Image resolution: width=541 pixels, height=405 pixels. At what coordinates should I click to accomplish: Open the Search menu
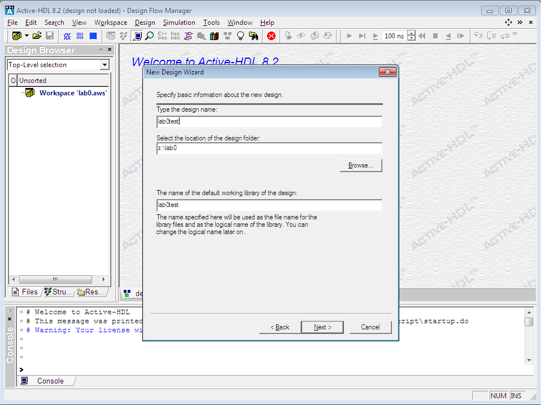tap(54, 23)
